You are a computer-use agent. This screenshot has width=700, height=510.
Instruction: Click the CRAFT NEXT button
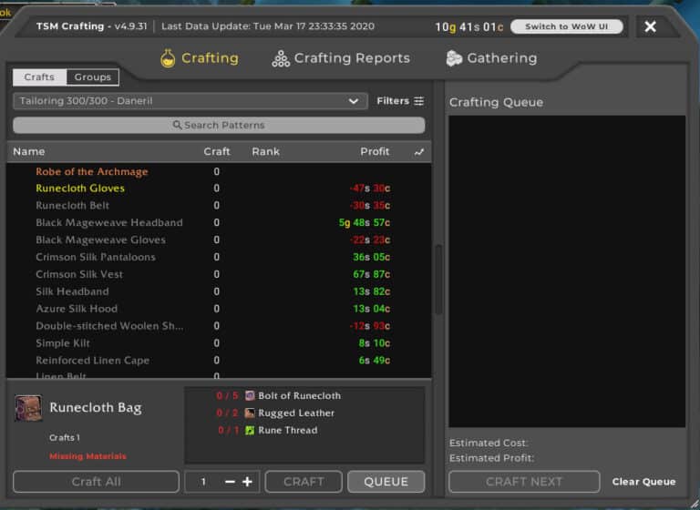pos(524,482)
